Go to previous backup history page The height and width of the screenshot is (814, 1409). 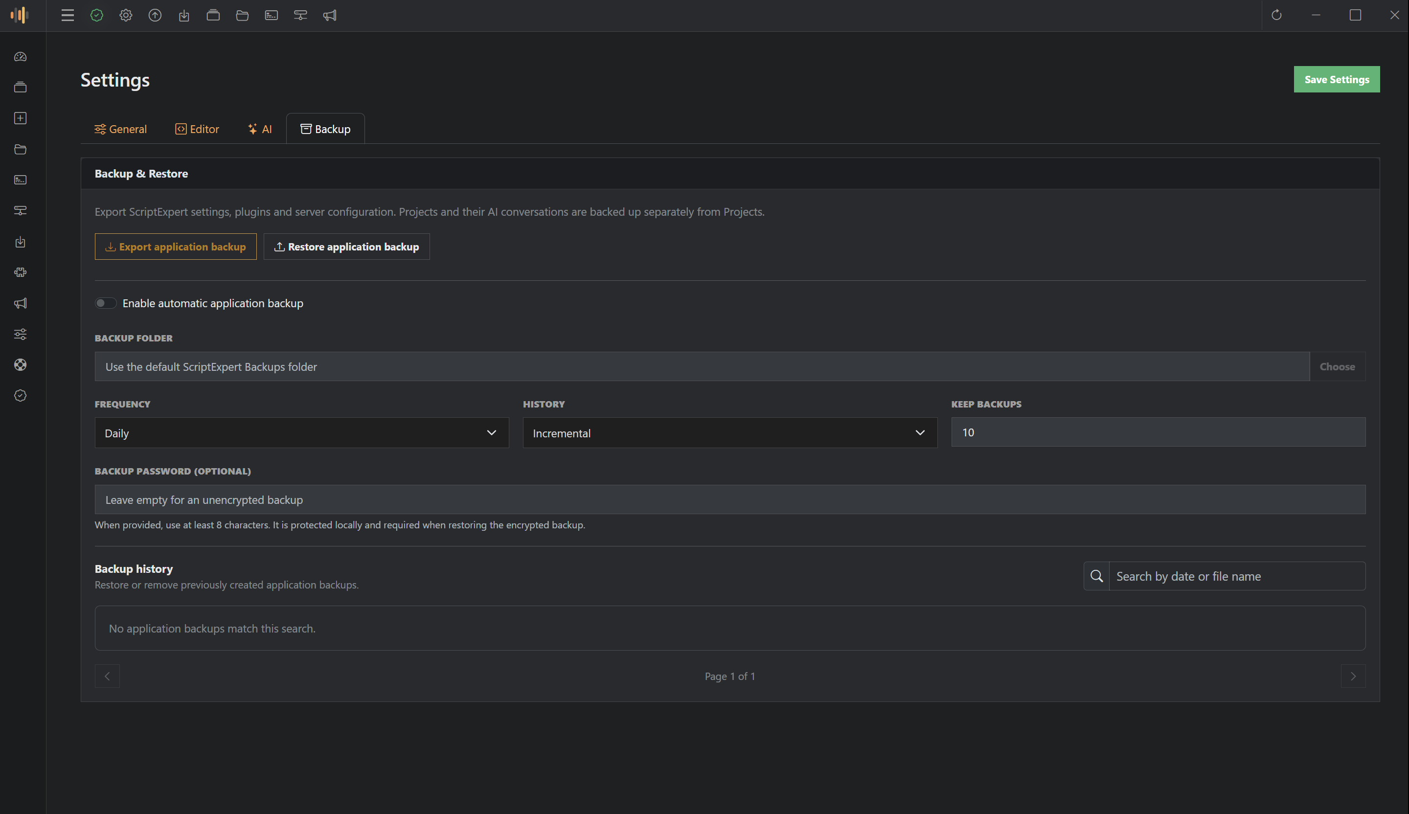pos(107,676)
